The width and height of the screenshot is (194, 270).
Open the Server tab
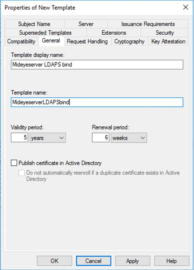[x=86, y=24]
